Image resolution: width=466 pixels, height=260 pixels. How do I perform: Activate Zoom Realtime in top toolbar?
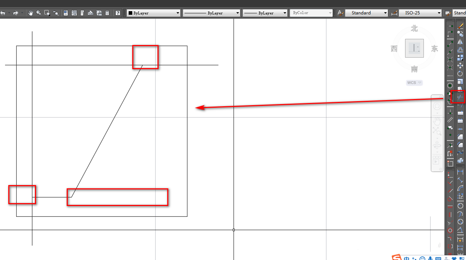tap(39, 13)
